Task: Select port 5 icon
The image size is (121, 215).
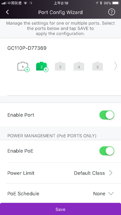Action: pos(98,66)
